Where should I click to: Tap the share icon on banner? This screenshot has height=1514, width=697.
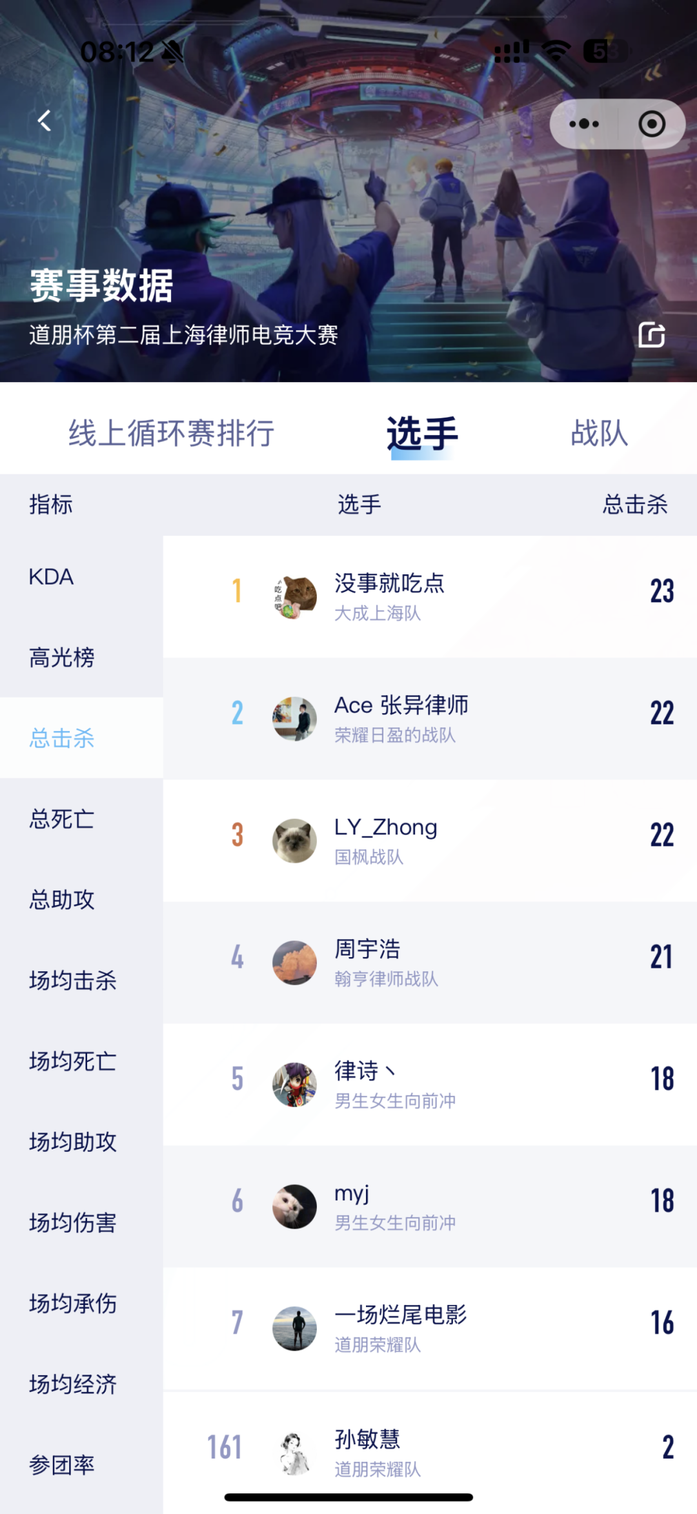point(651,335)
